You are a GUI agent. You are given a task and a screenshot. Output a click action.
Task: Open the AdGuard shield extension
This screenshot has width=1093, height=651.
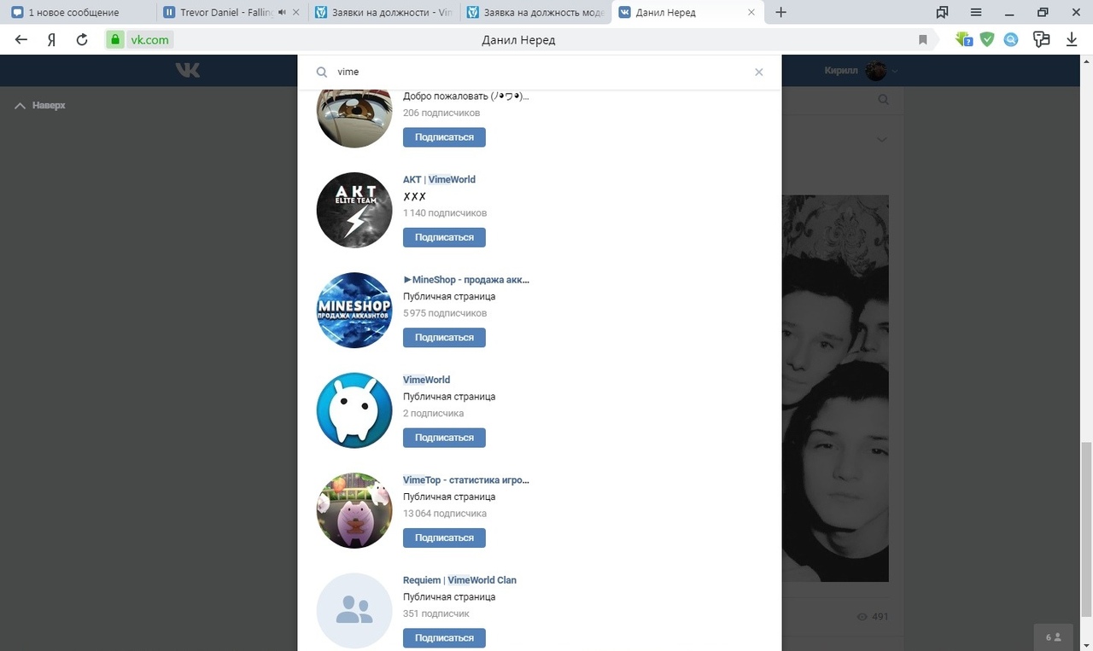[x=987, y=39]
